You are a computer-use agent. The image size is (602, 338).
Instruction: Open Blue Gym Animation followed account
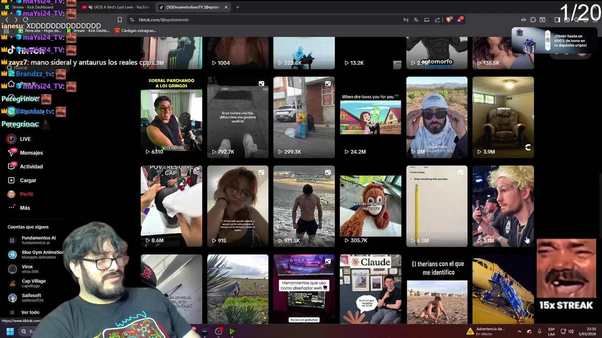click(x=35, y=254)
